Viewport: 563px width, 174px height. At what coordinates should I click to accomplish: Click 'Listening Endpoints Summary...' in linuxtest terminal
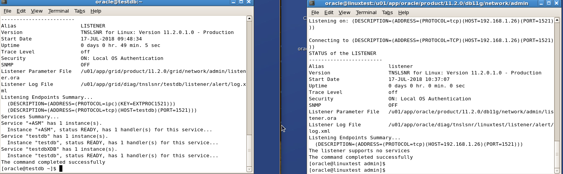pyautogui.click(x=355, y=138)
